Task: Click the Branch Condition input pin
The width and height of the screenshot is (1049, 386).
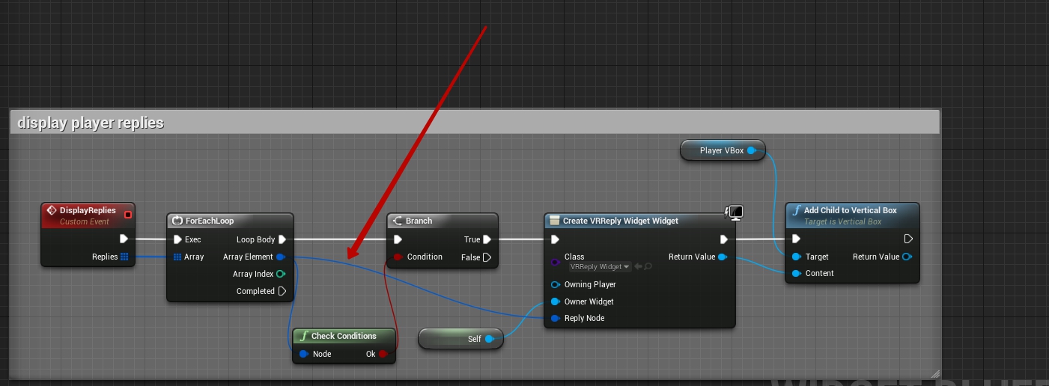Action: pos(398,257)
